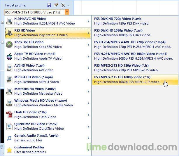Viewport: 179px width, 156px height.
Task: Click the H.264 film icon
Action: (x=9, y=21)
